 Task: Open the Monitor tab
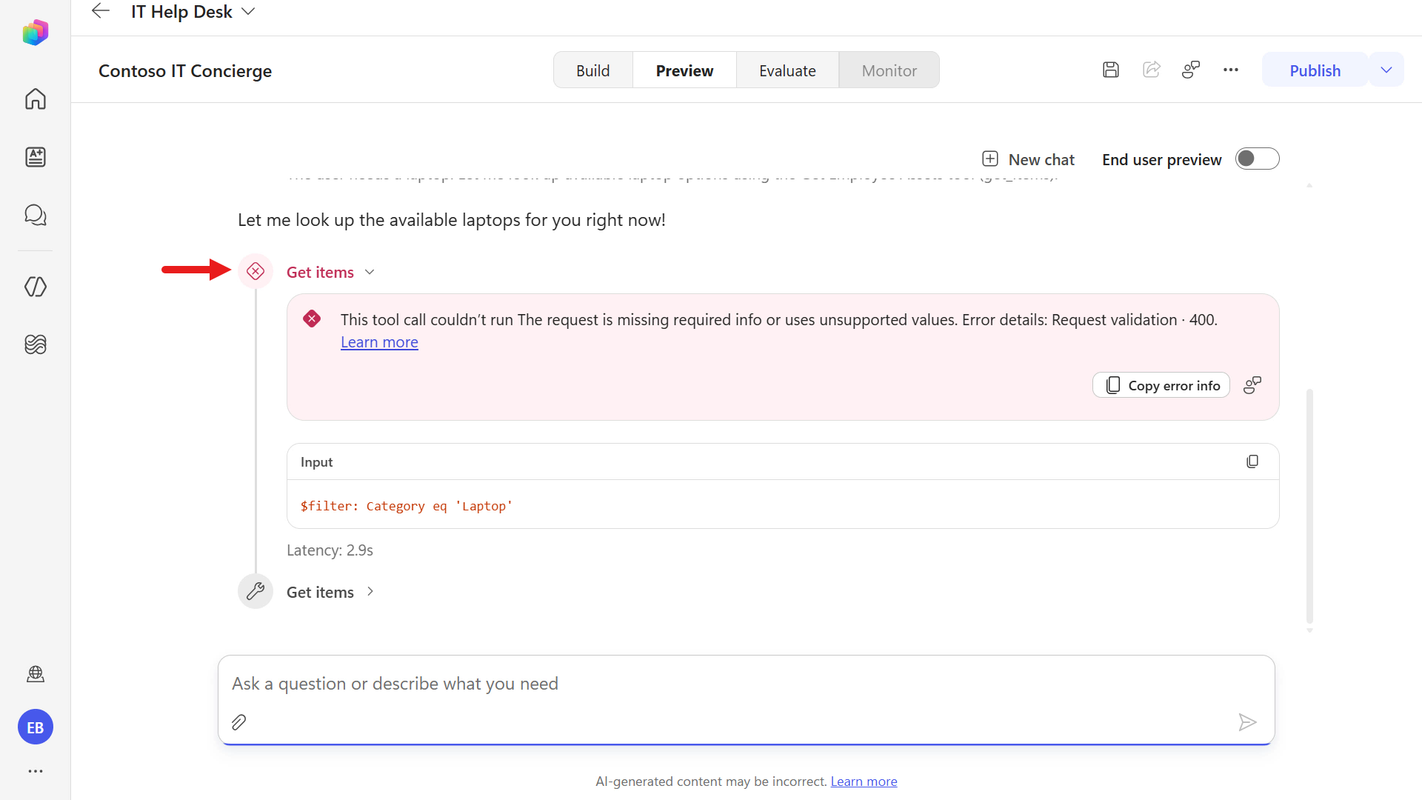pos(889,70)
